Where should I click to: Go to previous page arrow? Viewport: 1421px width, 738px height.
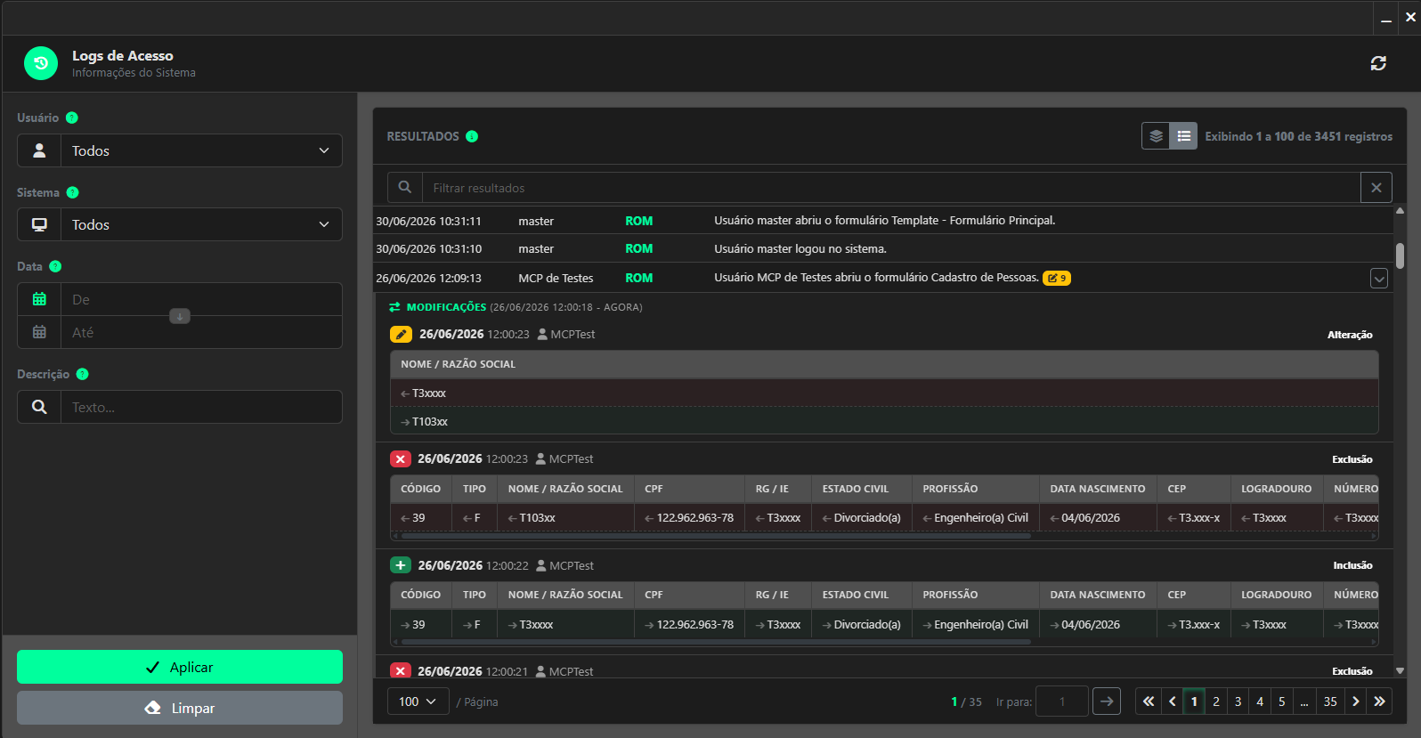(1173, 702)
